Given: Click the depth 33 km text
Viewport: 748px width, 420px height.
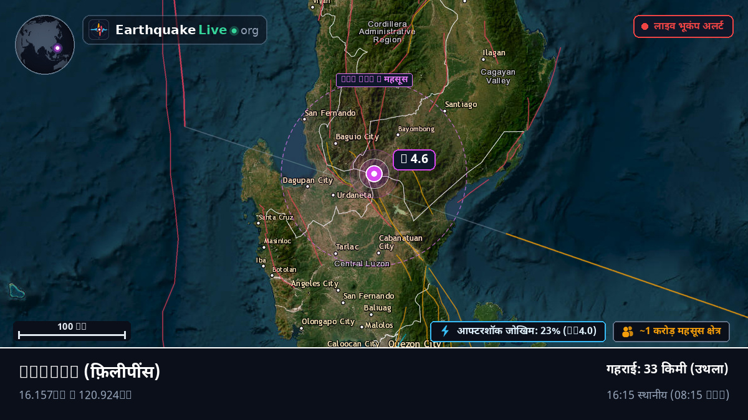Looking at the screenshot, I should pos(668,369).
